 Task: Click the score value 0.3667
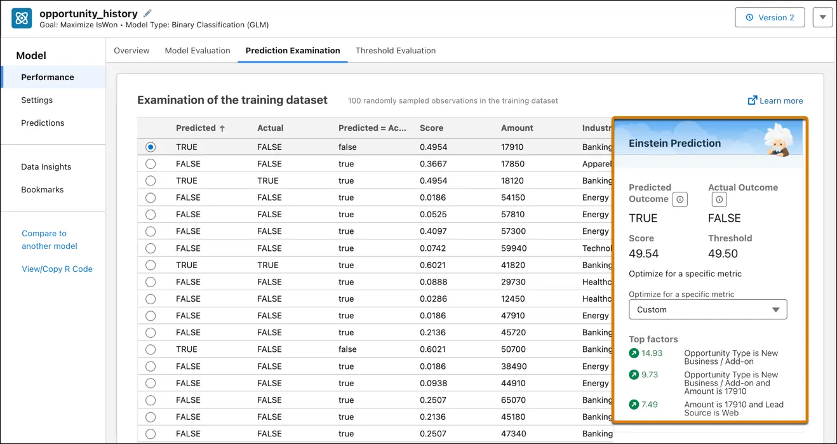point(433,164)
